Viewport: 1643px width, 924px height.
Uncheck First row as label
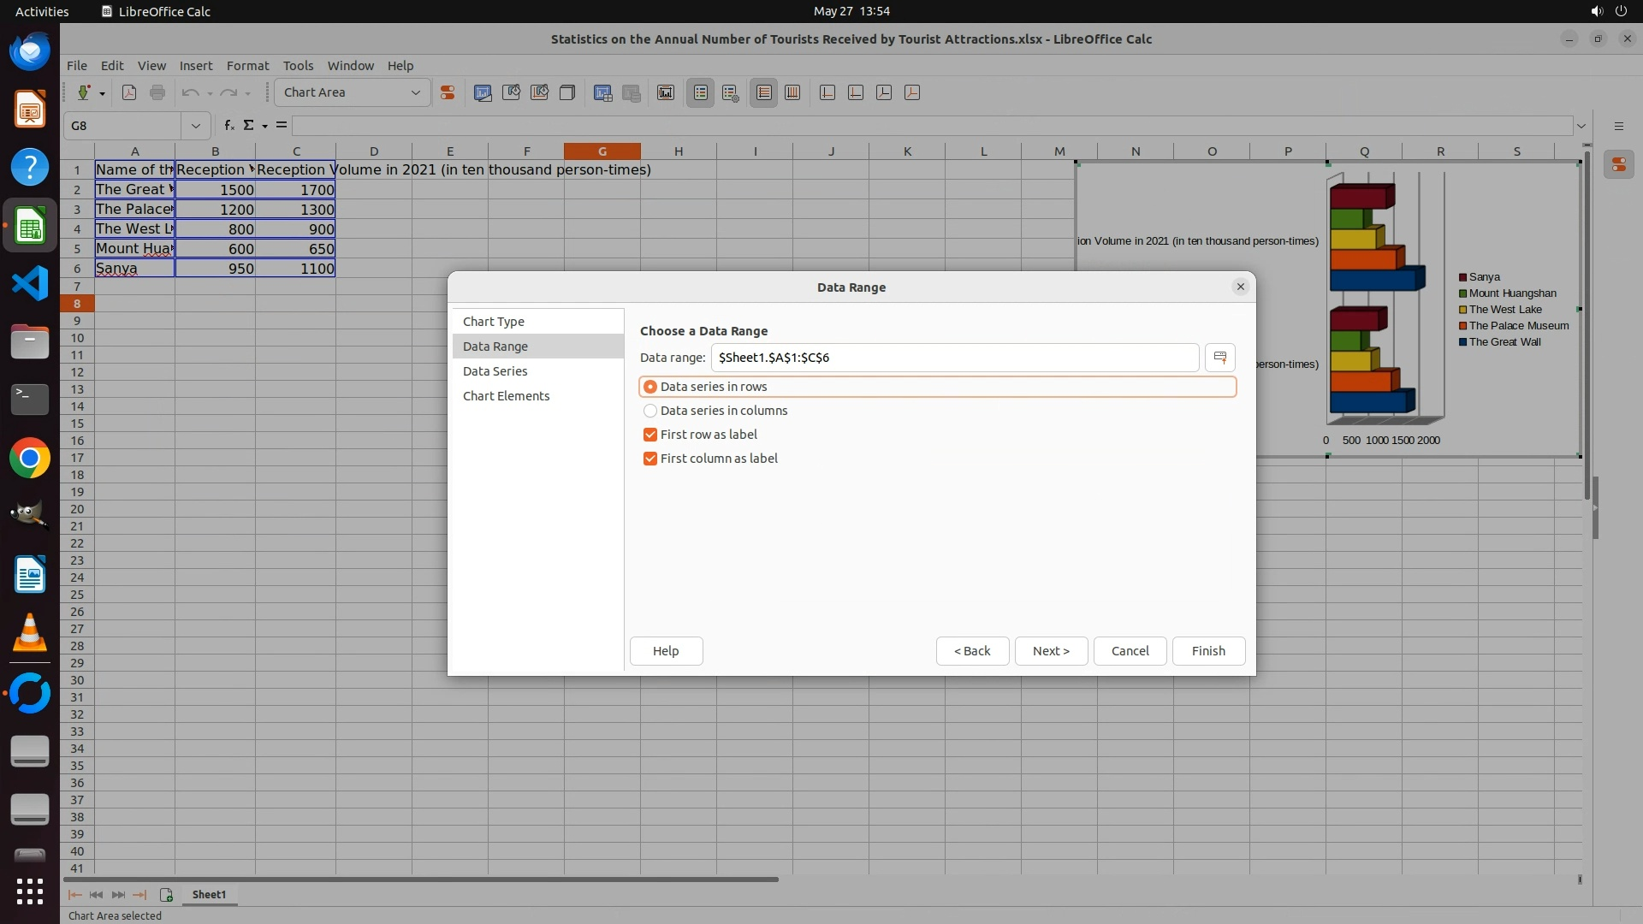pos(650,435)
